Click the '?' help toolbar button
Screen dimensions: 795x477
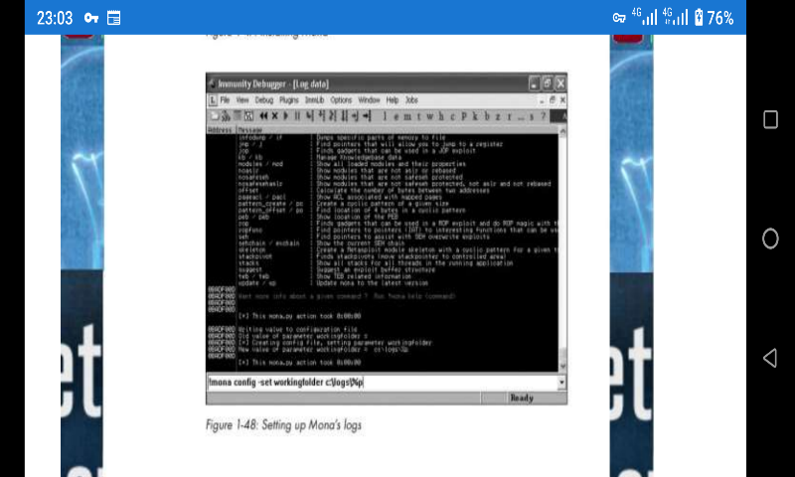(x=543, y=116)
